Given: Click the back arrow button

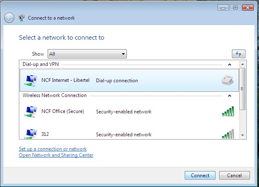Looking at the screenshot, I should point(9,18).
